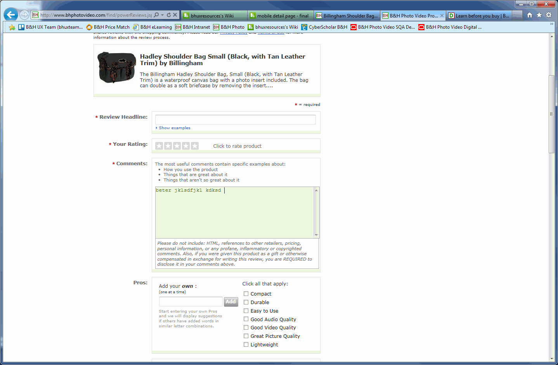This screenshot has width=558, height=365.
Task: Rate product with third star
Action: pos(177,146)
